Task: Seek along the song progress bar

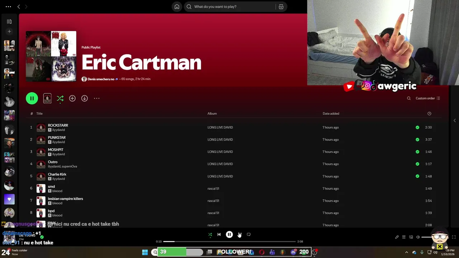Action: tap(229, 242)
